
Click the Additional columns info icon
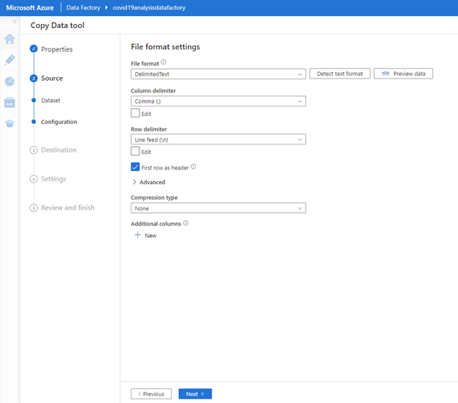[x=186, y=223]
